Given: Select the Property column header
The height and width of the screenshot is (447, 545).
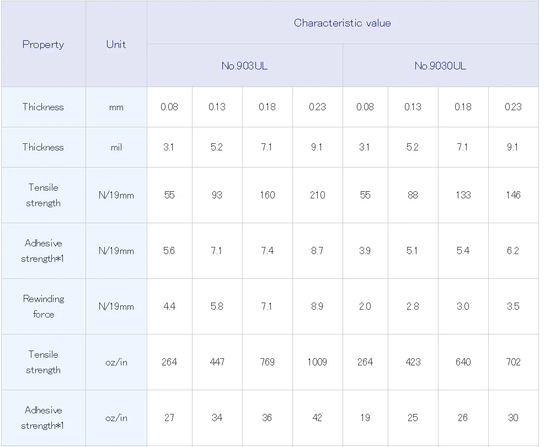Looking at the screenshot, I should (x=43, y=45).
